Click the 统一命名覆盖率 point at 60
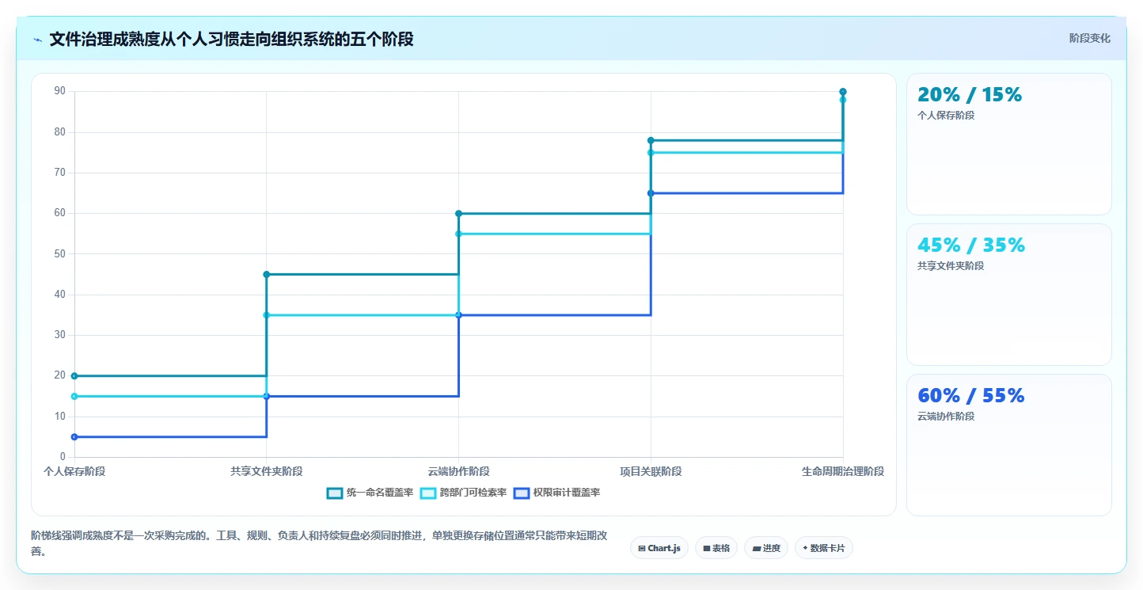This screenshot has height=590, width=1143. [458, 214]
